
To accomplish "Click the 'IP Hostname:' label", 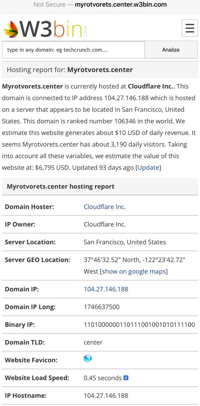I will [26, 396].
